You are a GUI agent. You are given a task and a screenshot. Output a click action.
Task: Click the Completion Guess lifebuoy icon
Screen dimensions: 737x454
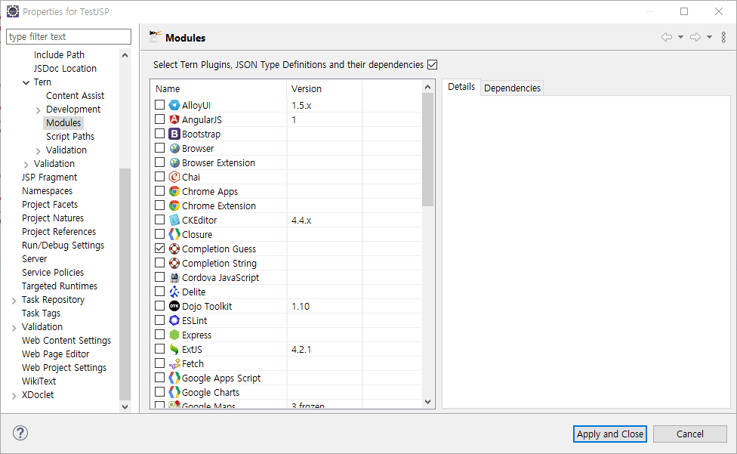click(174, 249)
